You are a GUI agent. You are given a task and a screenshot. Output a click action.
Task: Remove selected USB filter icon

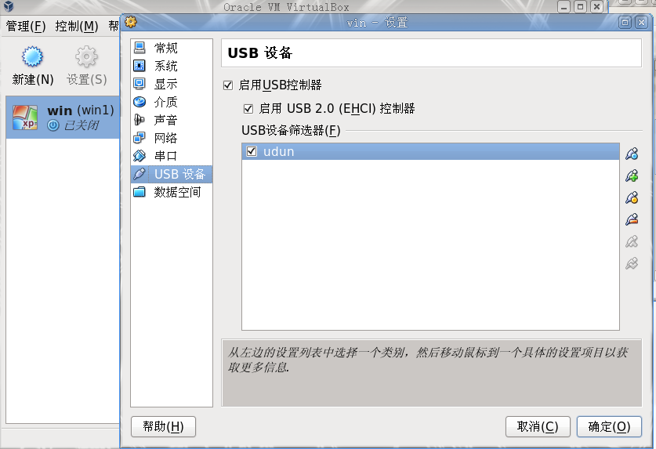[x=632, y=219]
